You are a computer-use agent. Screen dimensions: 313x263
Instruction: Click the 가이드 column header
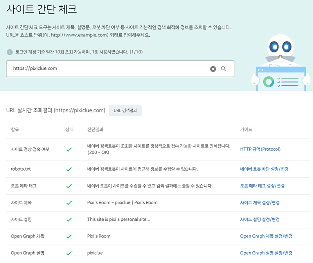[246, 130]
